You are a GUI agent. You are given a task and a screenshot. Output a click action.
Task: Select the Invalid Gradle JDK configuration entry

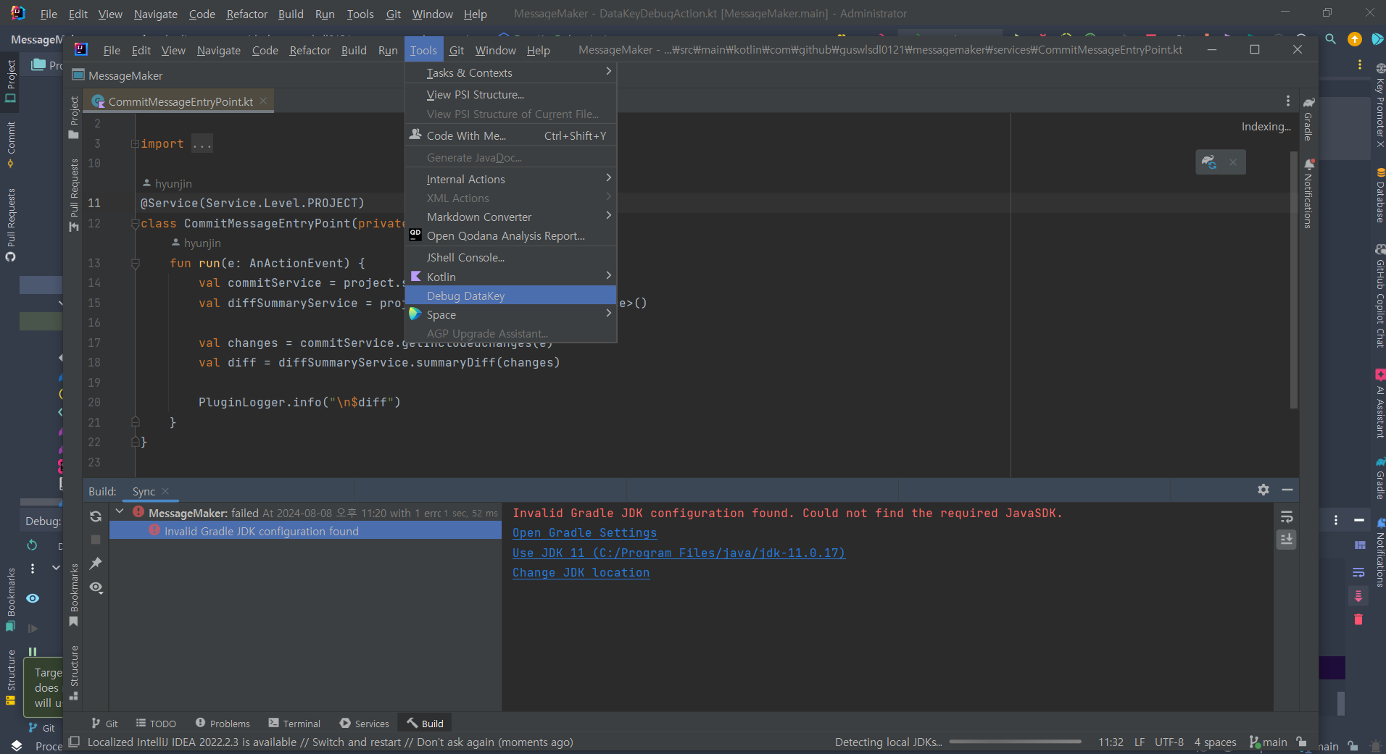click(261, 531)
